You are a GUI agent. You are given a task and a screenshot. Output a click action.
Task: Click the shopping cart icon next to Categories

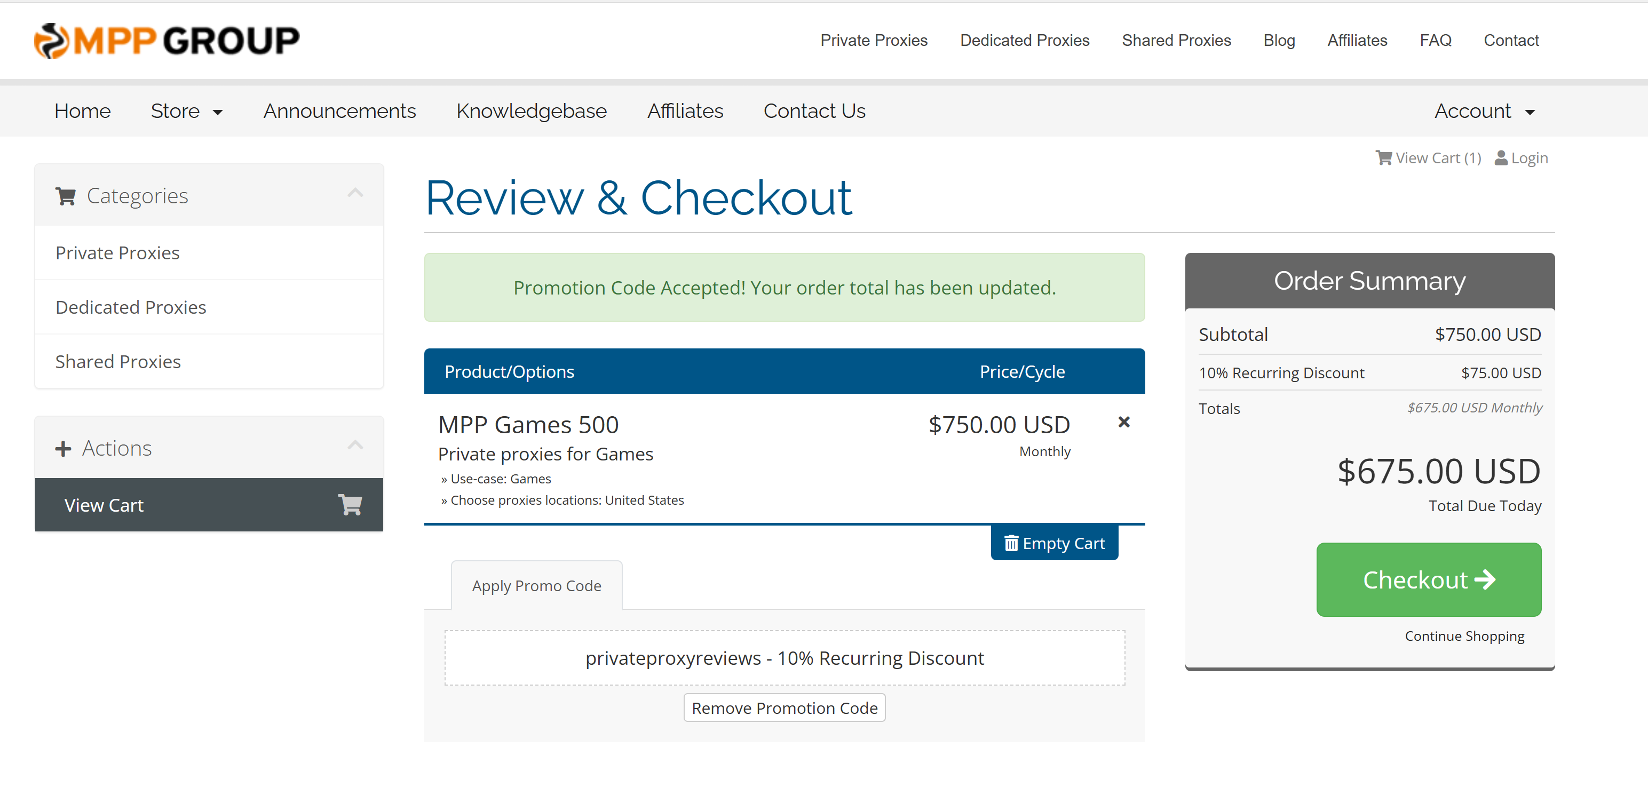[65, 196]
